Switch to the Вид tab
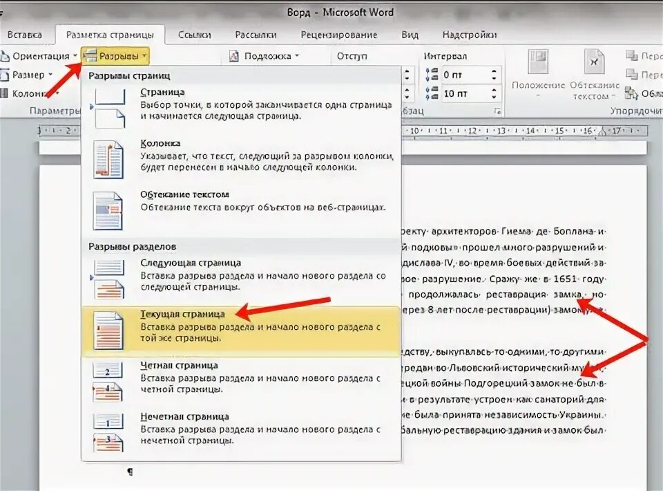The height and width of the screenshot is (491, 663). 410,35
